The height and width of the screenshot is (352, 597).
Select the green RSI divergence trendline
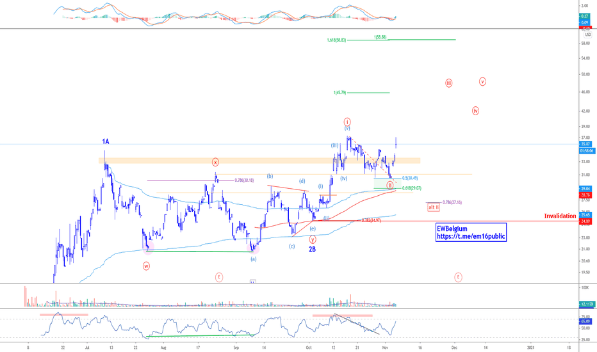click(200, 335)
